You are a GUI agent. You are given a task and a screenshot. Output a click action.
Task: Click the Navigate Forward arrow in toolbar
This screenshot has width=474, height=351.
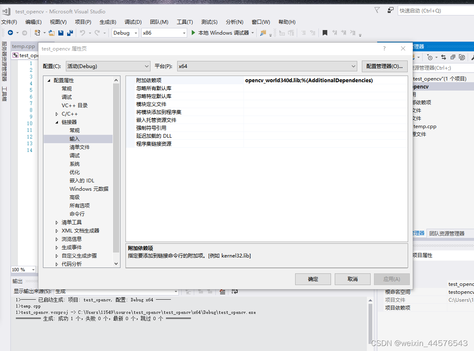(x=25, y=33)
